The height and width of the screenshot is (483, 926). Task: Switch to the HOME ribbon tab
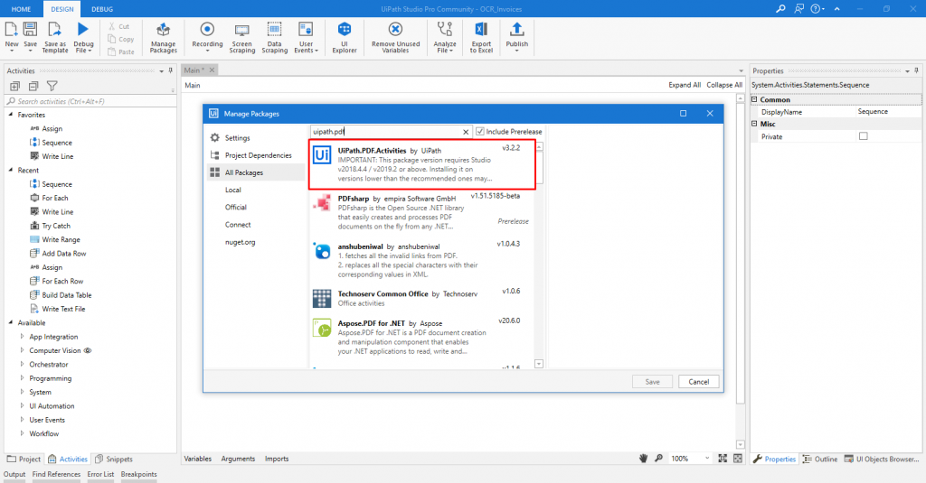[x=22, y=9]
